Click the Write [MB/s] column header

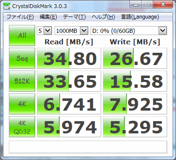[135, 42]
